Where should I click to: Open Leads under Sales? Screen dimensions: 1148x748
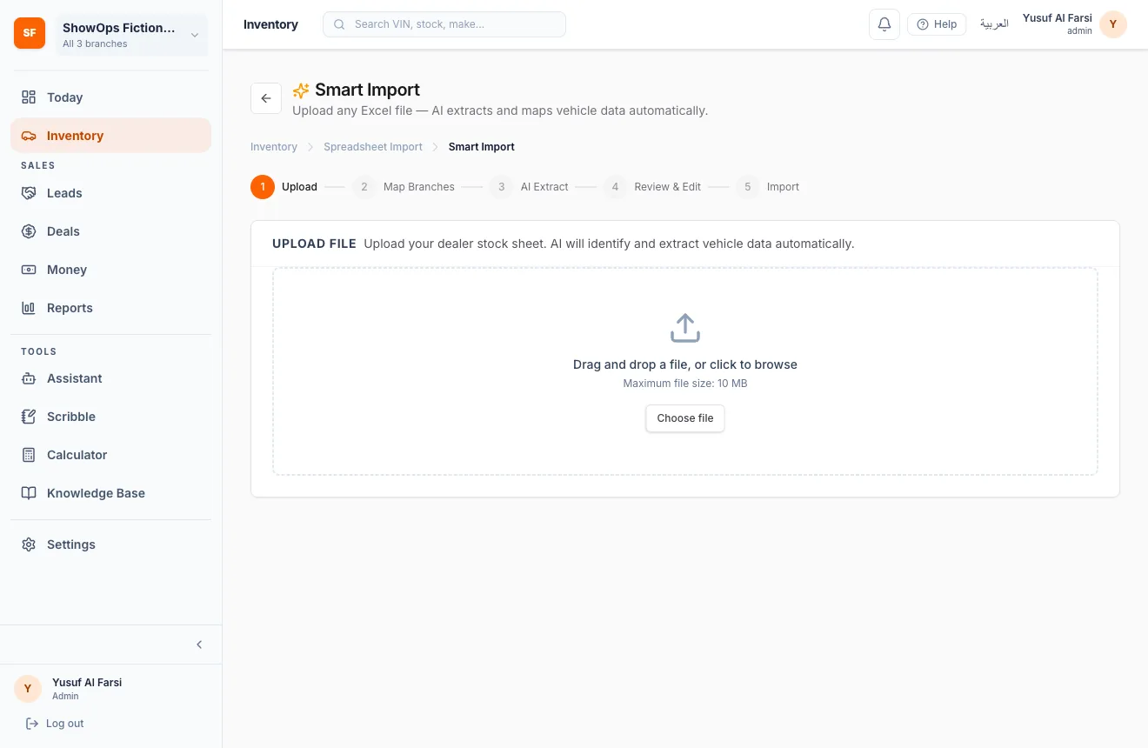[110, 193]
